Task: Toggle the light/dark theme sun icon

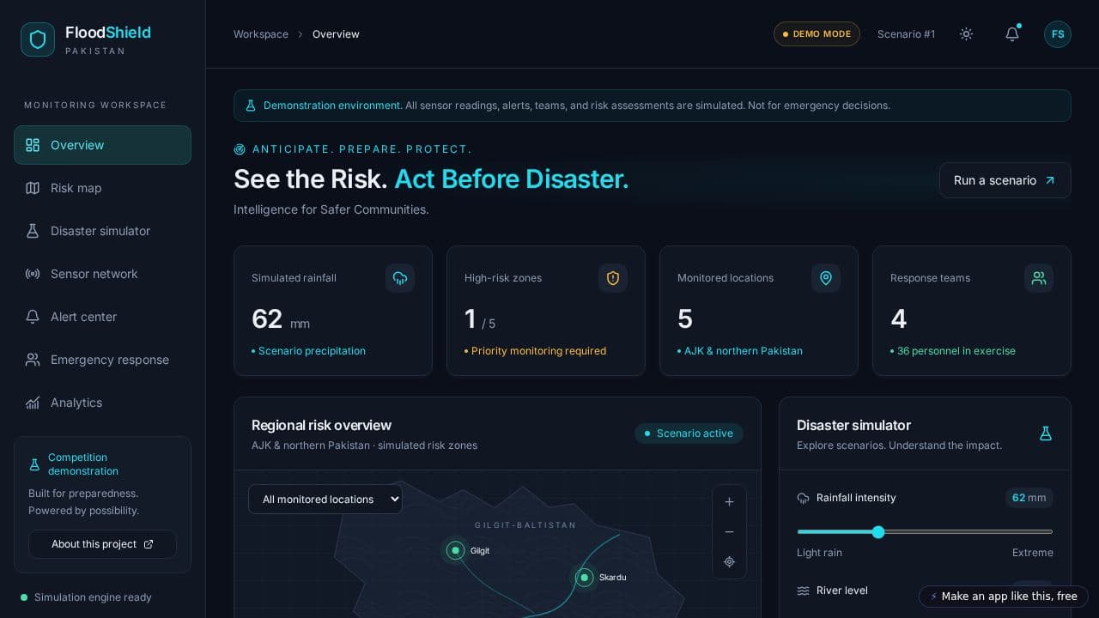Action: coord(966,34)
